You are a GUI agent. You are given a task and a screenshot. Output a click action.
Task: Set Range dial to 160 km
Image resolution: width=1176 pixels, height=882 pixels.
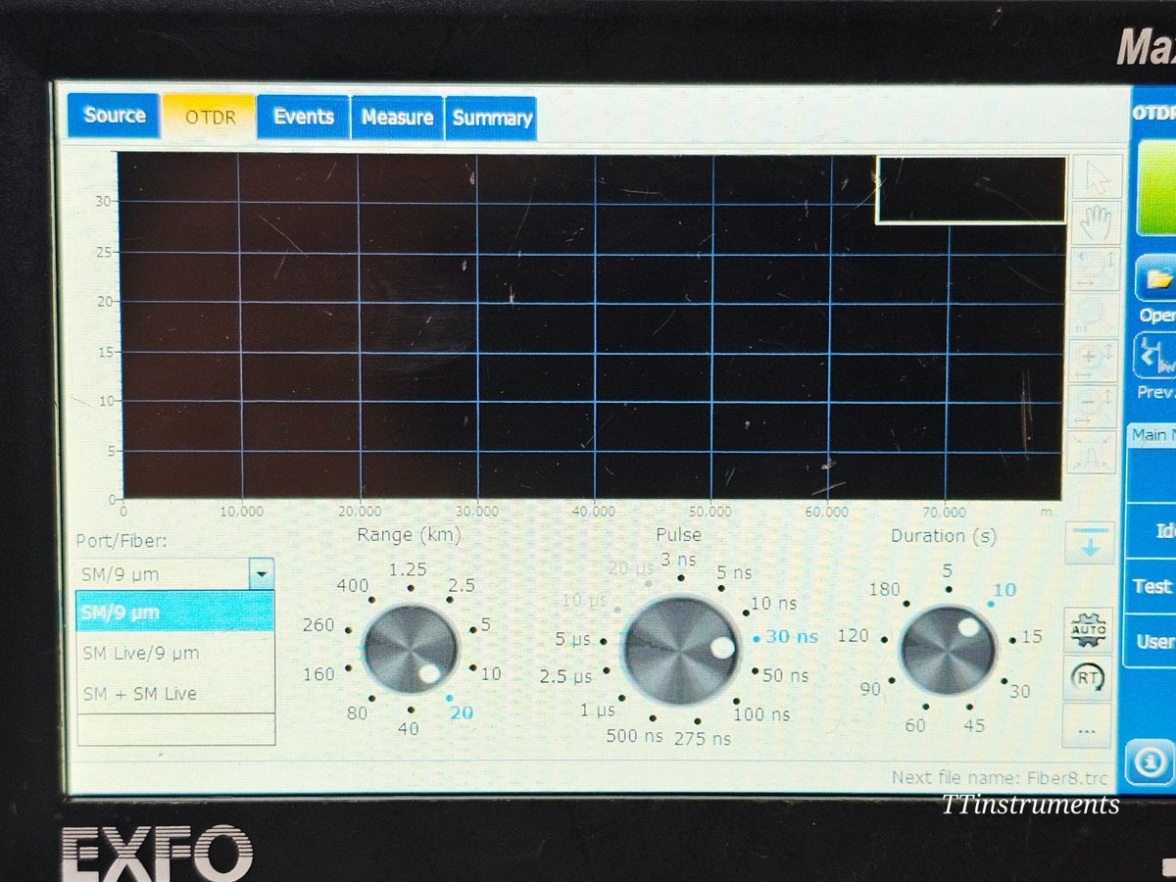[318, 673]
